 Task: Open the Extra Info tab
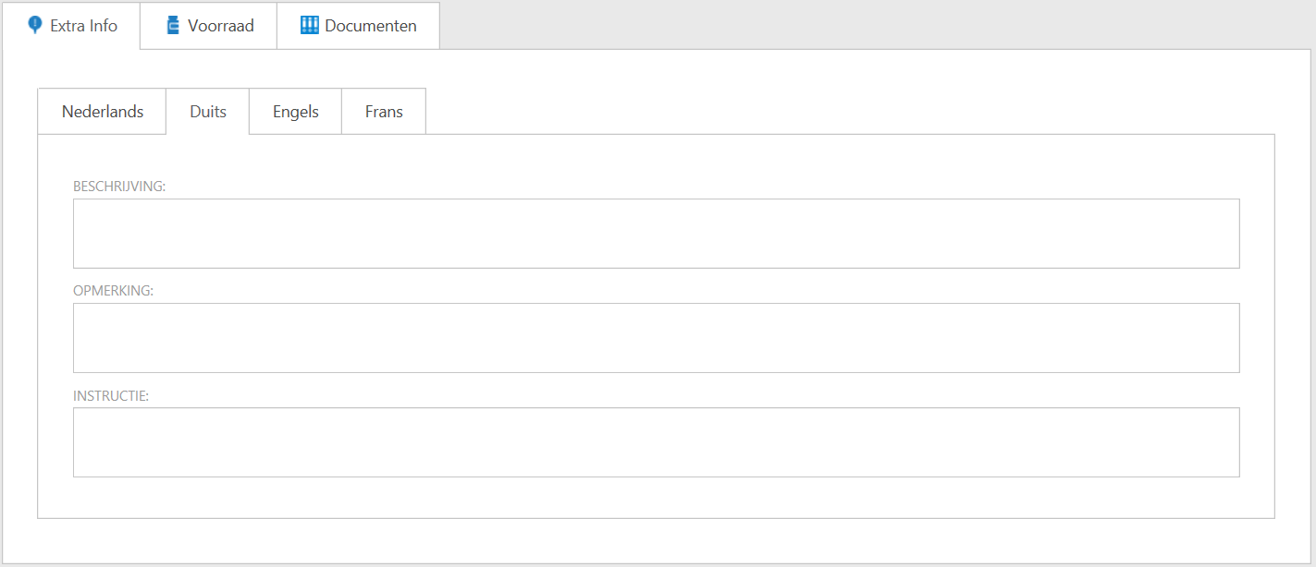pos(83,26)
